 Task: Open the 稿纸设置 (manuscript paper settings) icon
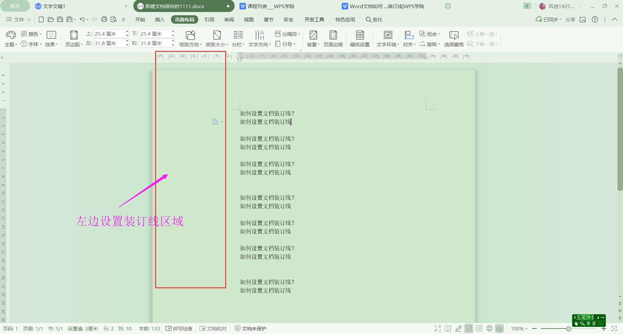[360, 38]
